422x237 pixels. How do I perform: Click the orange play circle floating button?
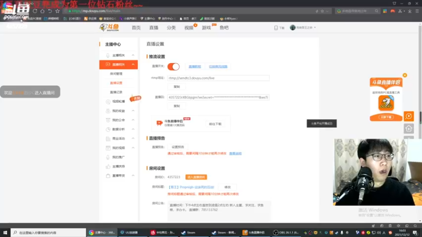point(408,116)
